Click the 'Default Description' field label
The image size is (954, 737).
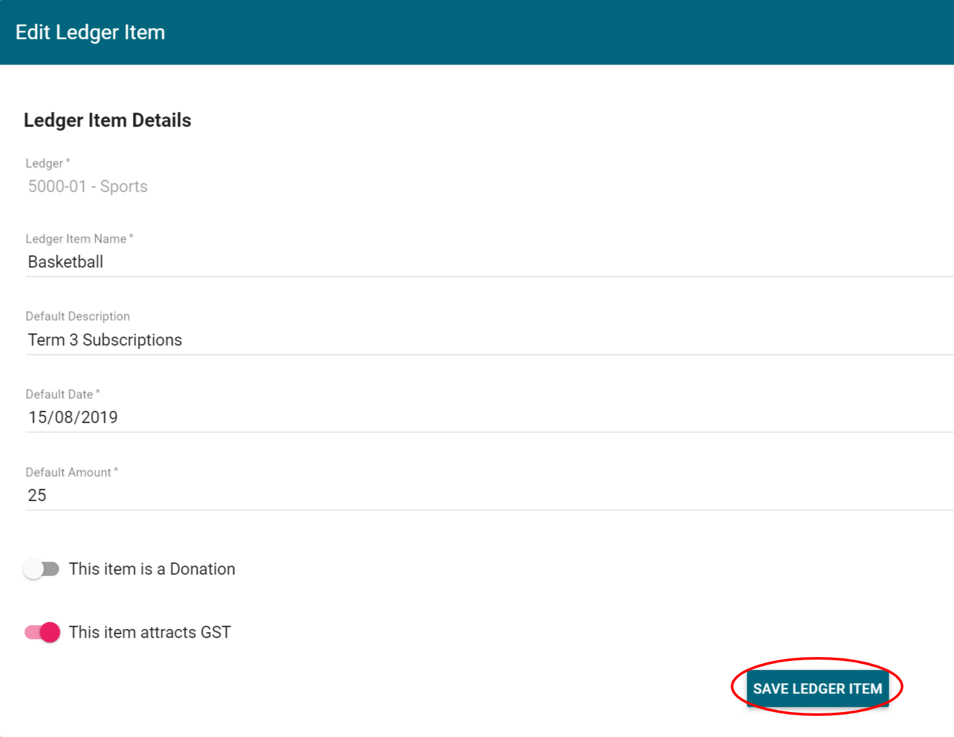tap(77, 316)
